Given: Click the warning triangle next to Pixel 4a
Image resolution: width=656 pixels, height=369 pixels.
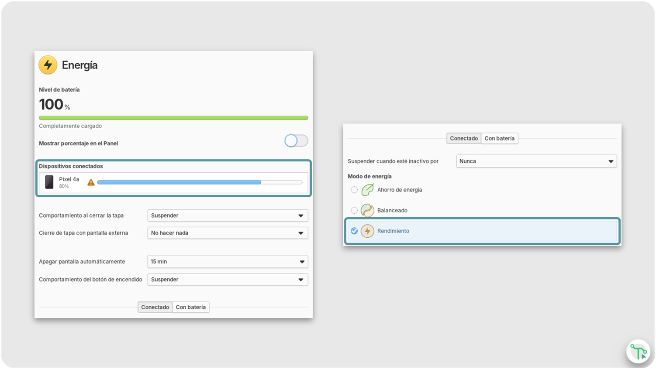Looking at the screenshot, I should point(90,182).
